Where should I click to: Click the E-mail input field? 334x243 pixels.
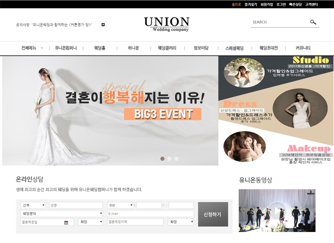[x=150, y=213]
